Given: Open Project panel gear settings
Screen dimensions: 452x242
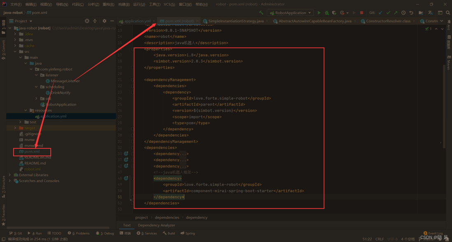Looking at the screenshot, I should [x=104, y=21].
